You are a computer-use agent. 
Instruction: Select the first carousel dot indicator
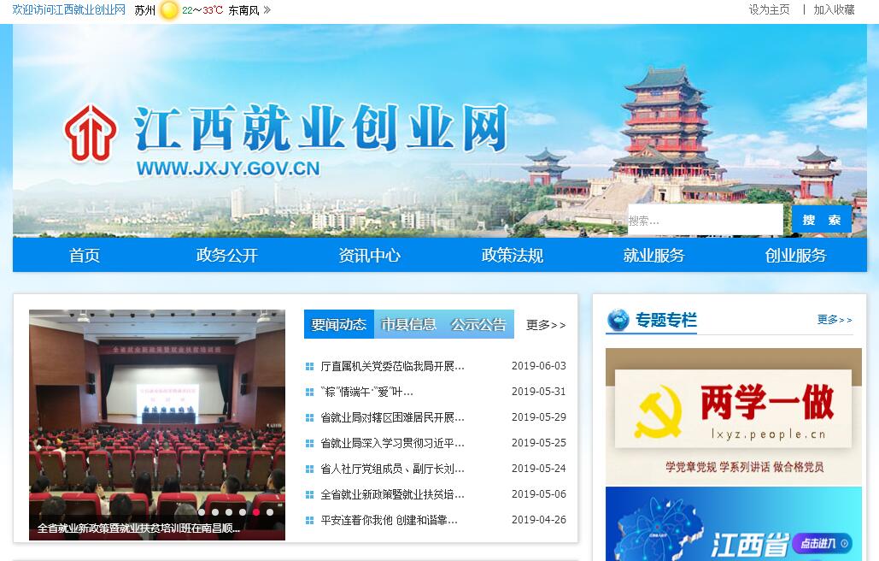coord(202,512)
